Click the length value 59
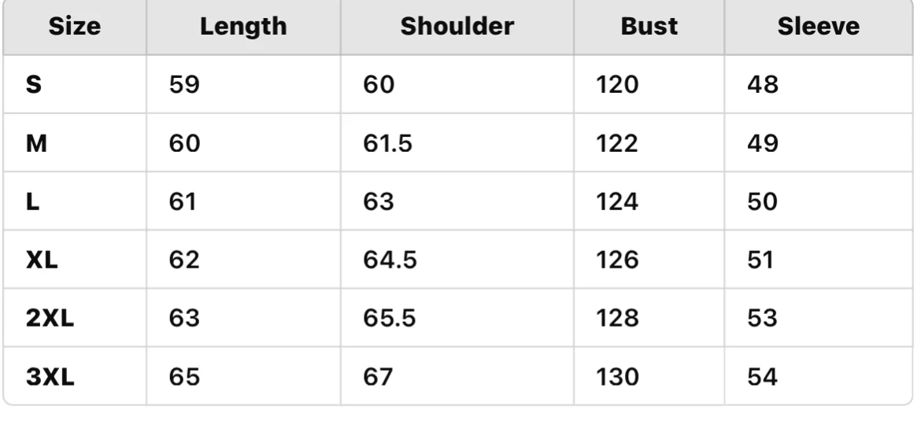 click(x=186, y=85)
